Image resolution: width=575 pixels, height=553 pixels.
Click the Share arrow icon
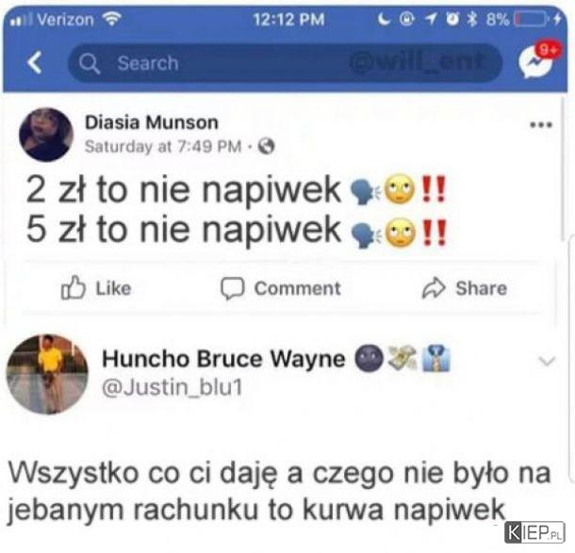pos(434,288)
